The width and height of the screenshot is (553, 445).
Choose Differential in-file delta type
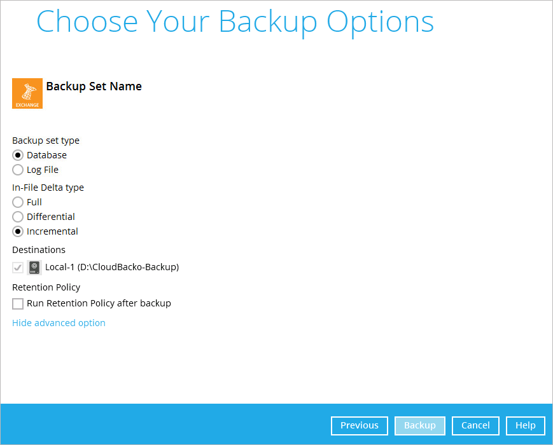(x=18, y=217)
